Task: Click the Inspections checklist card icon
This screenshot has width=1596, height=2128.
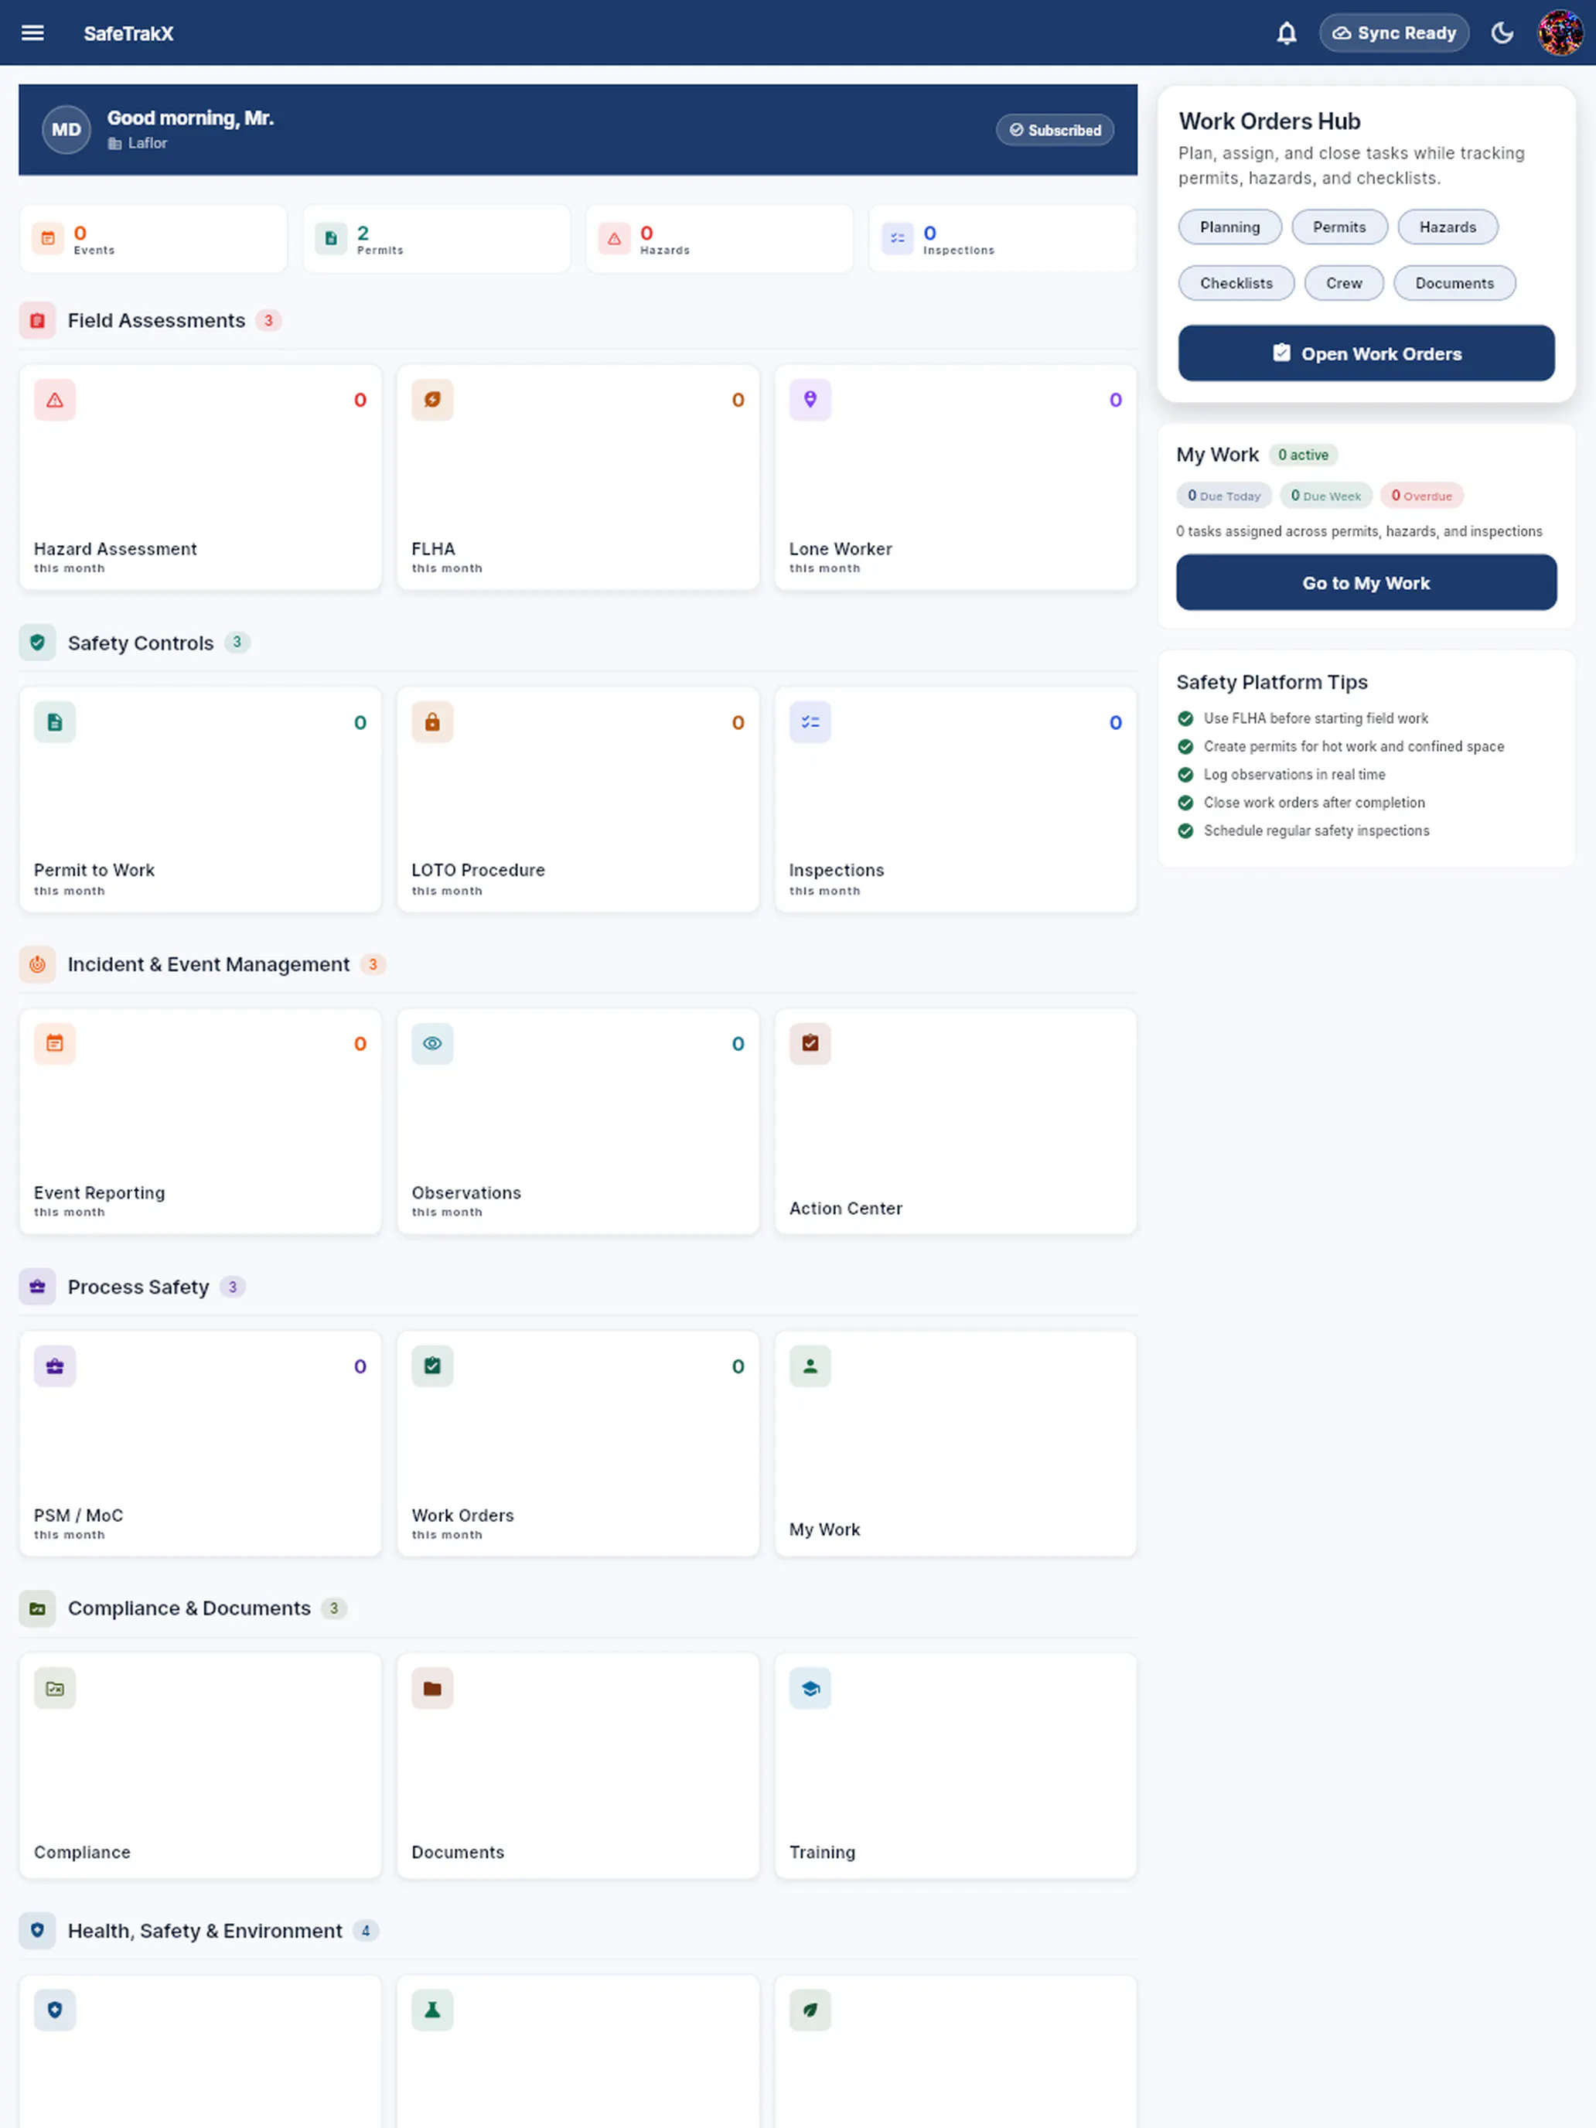Action: pos(810,722)
